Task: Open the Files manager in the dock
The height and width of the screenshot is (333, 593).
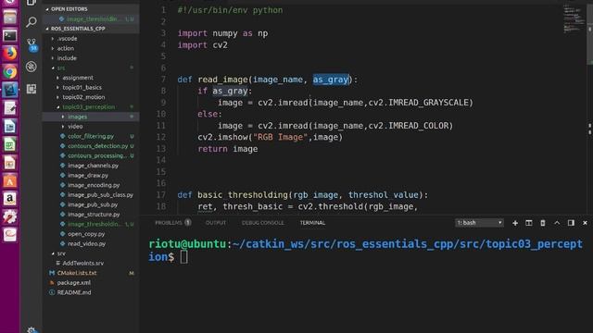Action: 10,18
